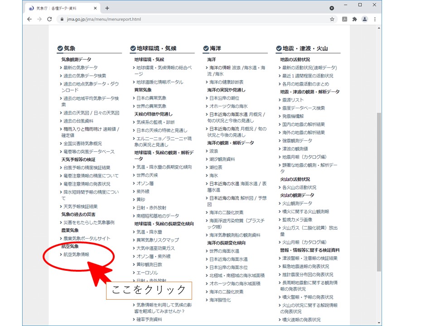This screenshot has height=326, width=435.
Task: Open the Chrome three-dot menu
Action: (375, 19)
